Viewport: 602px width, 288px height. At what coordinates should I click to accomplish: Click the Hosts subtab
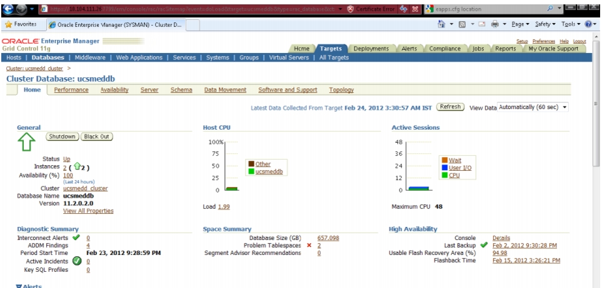click(x=14, y=57)
